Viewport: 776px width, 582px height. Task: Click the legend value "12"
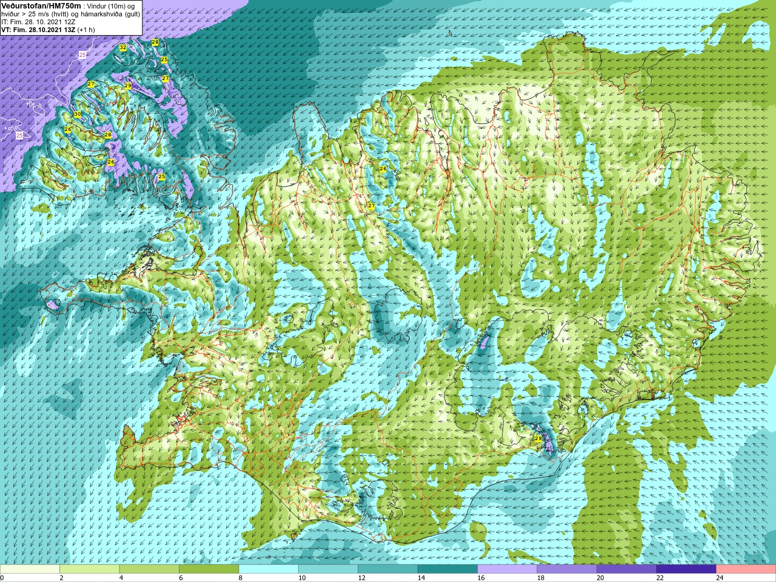[362, 578]
